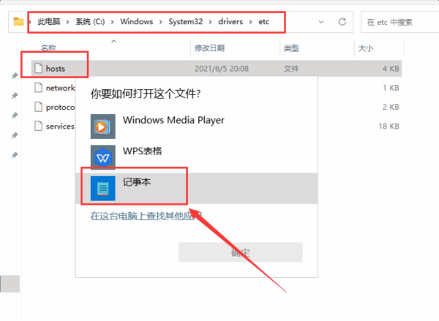Viewport: 439px width, 321px height.
Task: Expand the chevron after System32 breadcrumb
Action: point(214,22)
